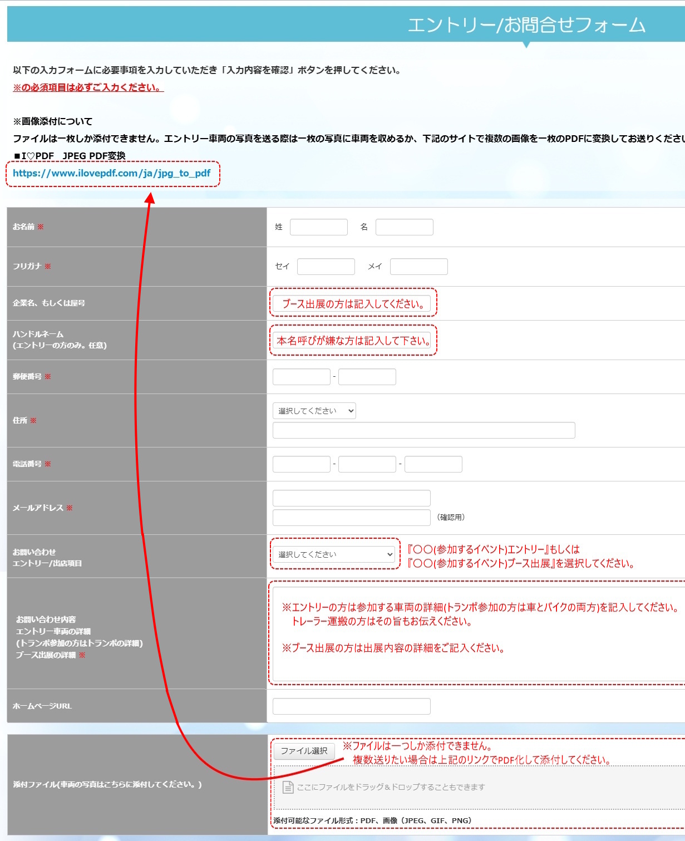Click the 名 (first name) input field
685x841 pixels.
tap(404, 227)
